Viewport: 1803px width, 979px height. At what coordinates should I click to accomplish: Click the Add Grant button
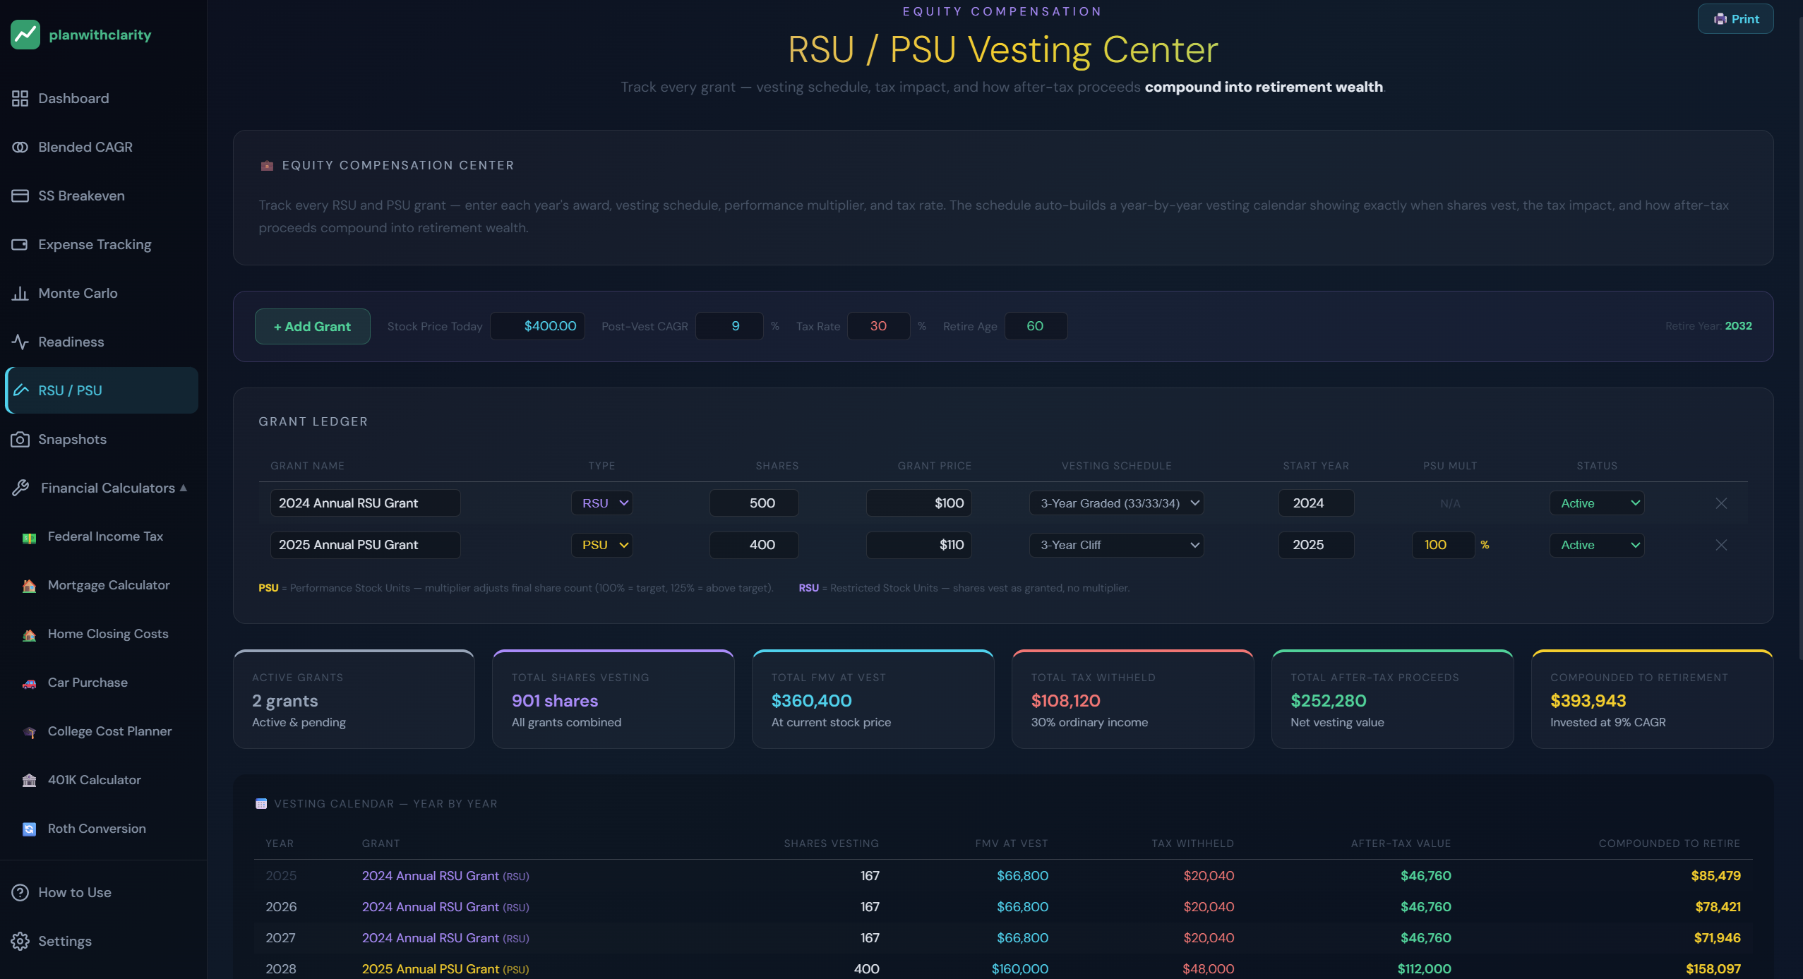point(312,326)
